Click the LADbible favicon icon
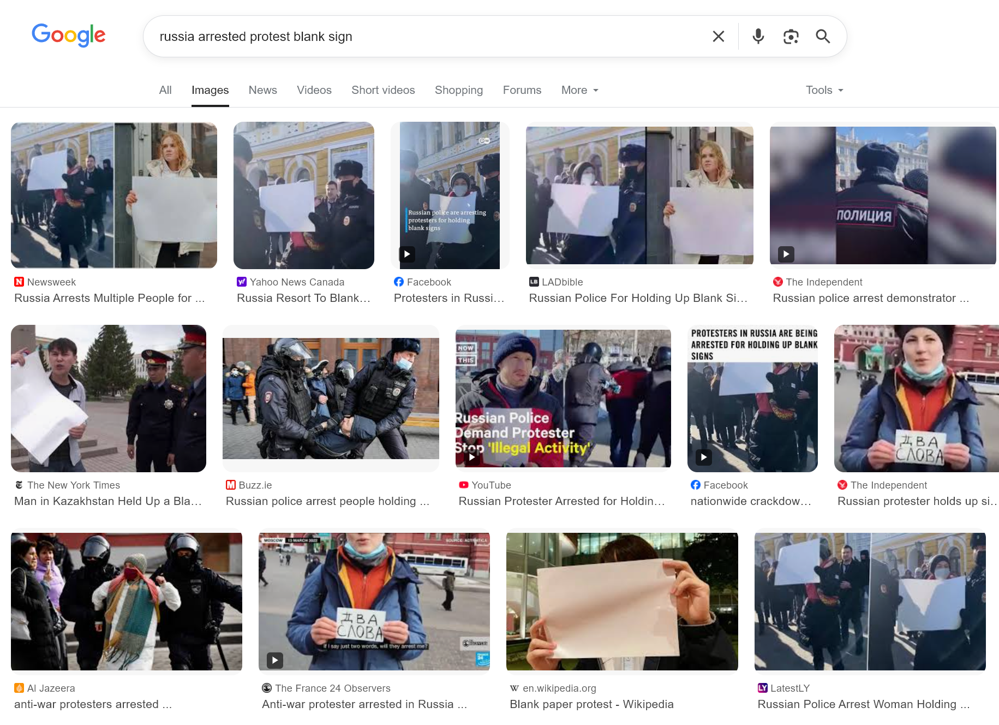Viewport: 999px width, 725px height. click(534, 282)
